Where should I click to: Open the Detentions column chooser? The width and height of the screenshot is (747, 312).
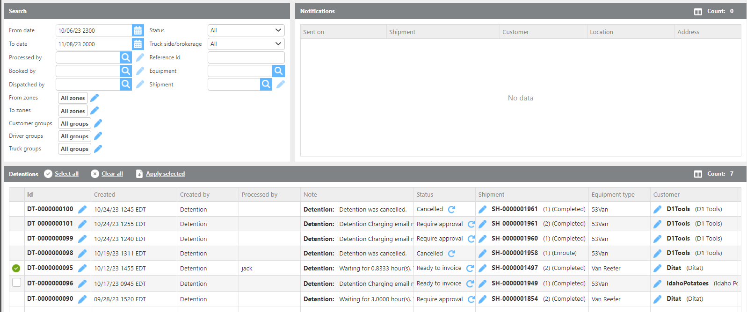pyautogui.click(x=698, y=174)
